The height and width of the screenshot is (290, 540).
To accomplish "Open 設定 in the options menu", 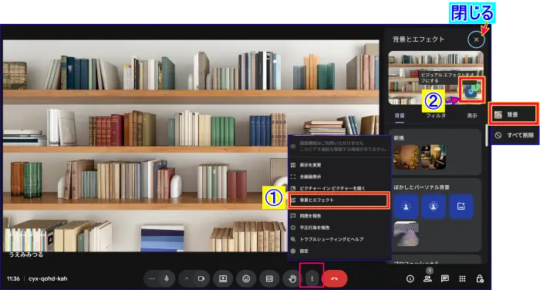I will tap(339, 251).
